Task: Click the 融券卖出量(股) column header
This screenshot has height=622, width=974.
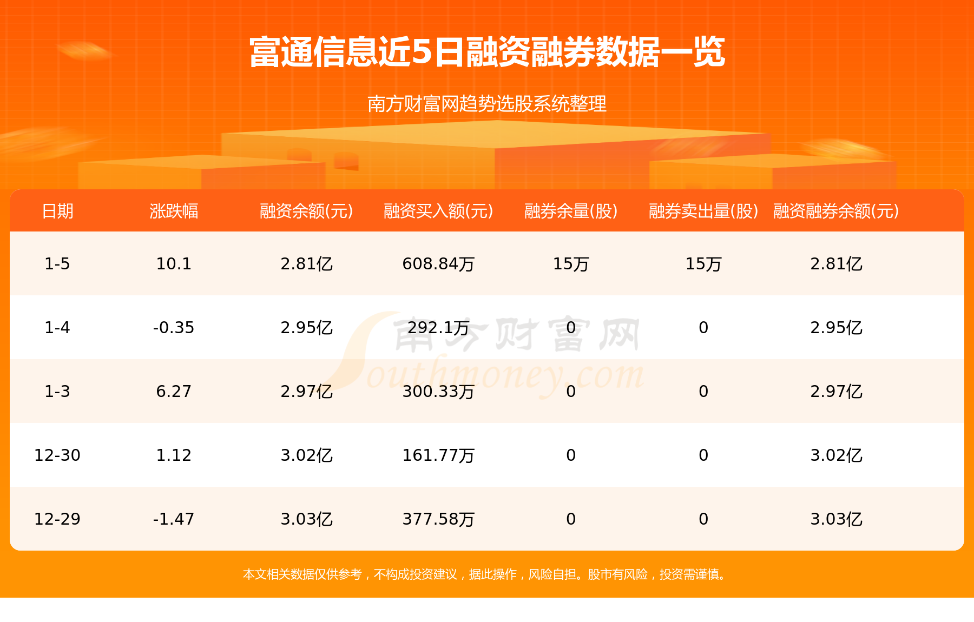Action: click(703, 211)
